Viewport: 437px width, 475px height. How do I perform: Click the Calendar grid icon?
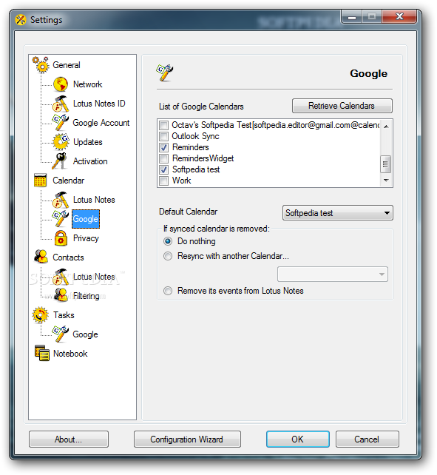pos(40,181)
